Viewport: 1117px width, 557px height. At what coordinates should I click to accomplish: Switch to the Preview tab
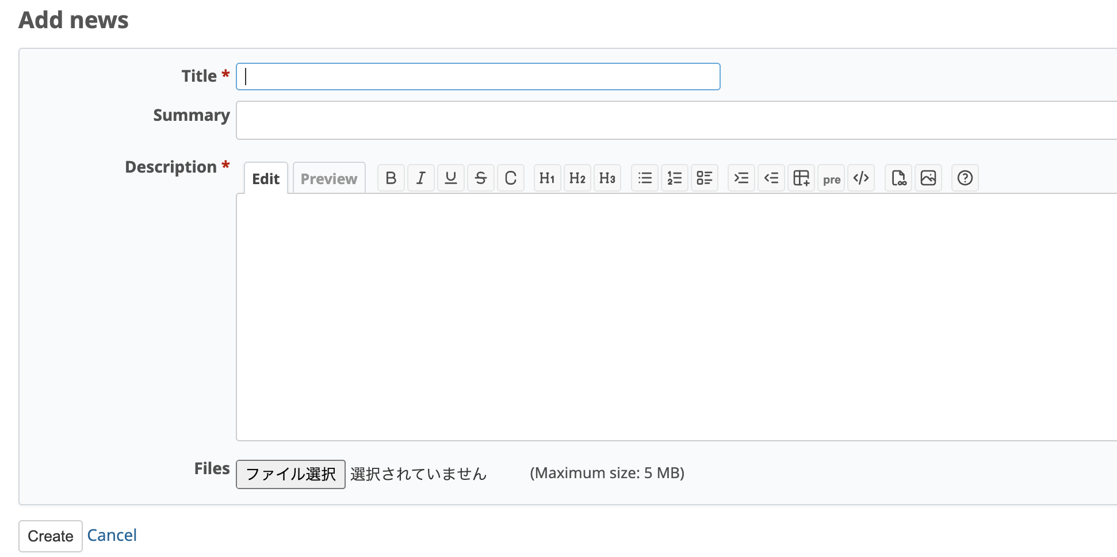click(x=328, y=178)
